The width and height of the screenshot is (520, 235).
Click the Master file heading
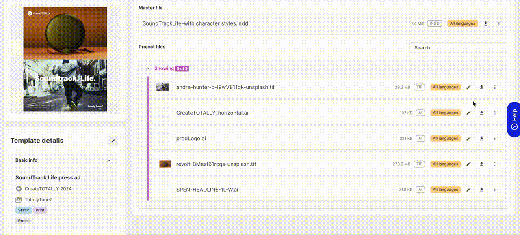(x=151, y=8)
